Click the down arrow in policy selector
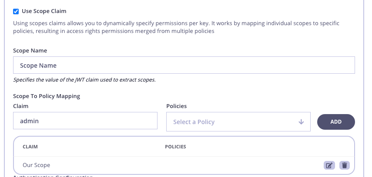372x177 pixels. 301,122
